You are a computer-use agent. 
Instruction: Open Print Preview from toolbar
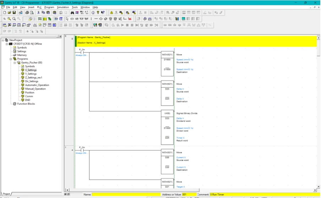[x=32, y=13]
